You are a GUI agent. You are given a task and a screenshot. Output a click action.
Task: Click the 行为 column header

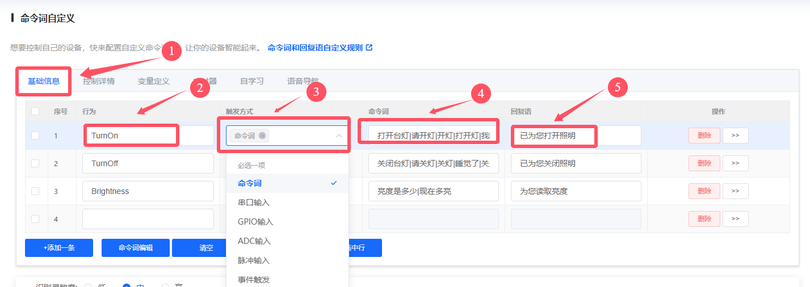89,112
